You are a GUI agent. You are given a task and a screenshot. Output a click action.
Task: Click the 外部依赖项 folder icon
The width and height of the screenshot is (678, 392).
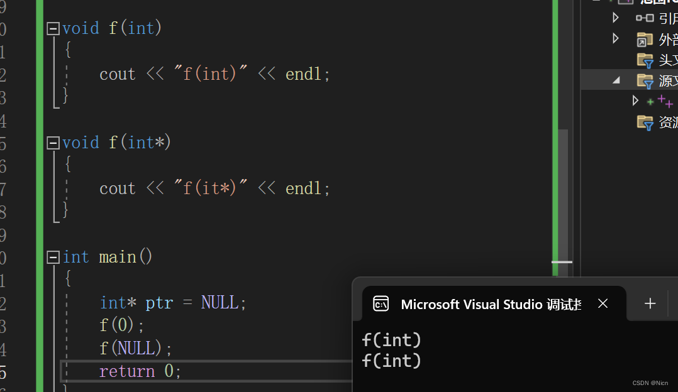645,39
